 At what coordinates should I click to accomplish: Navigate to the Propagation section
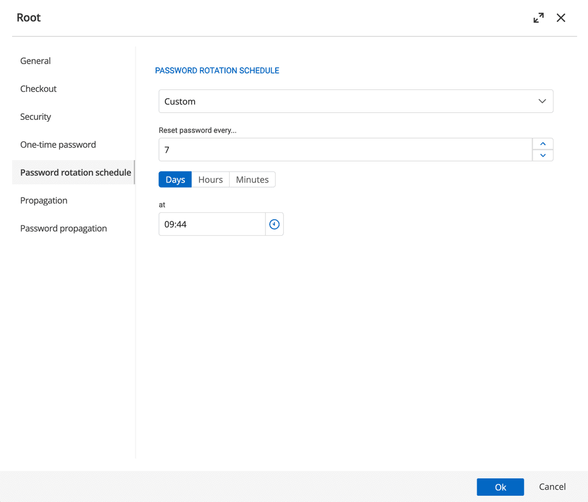click(44, 201)
